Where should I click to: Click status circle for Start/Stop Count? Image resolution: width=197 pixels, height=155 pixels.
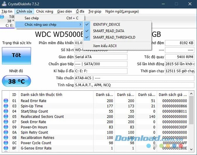pos(6,111)
